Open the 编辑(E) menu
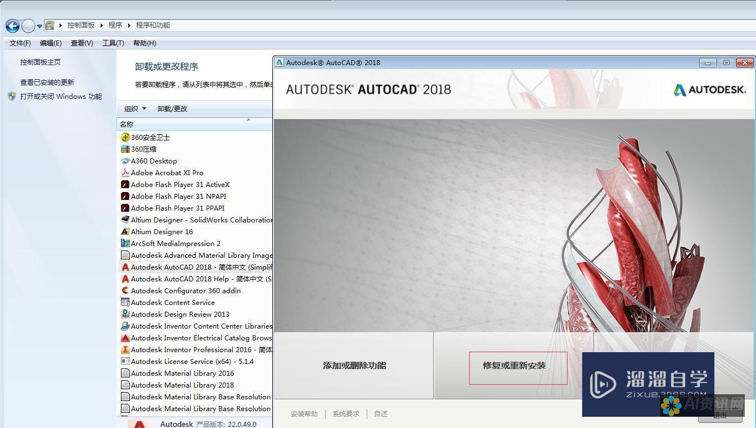This screenshot has width=756, height=428. click(51, 43)
